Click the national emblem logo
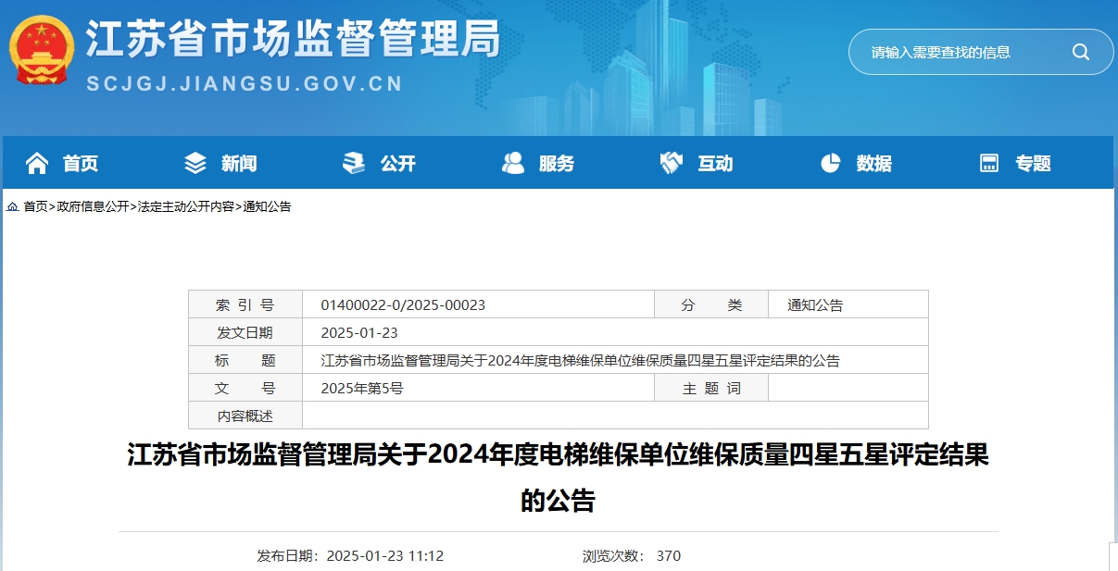1118x571 pixels. 42,49
